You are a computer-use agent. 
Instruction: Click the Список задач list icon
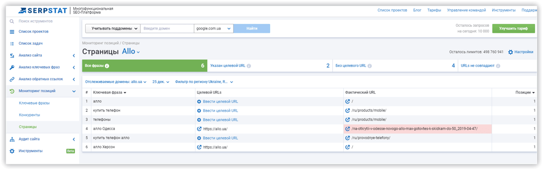tap(12, 43)
